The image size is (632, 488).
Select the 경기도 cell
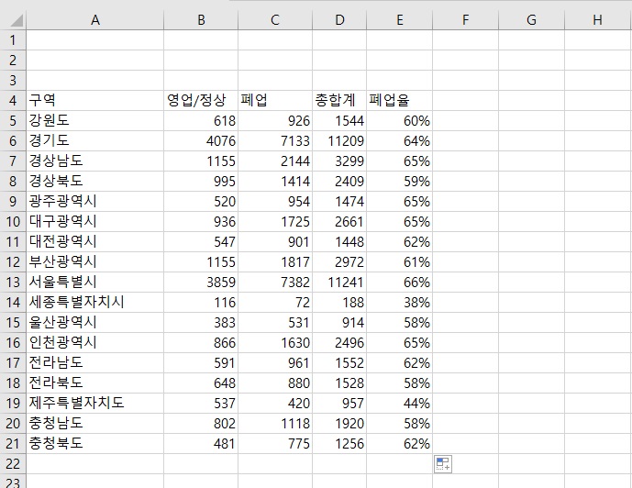coord(95,141)
